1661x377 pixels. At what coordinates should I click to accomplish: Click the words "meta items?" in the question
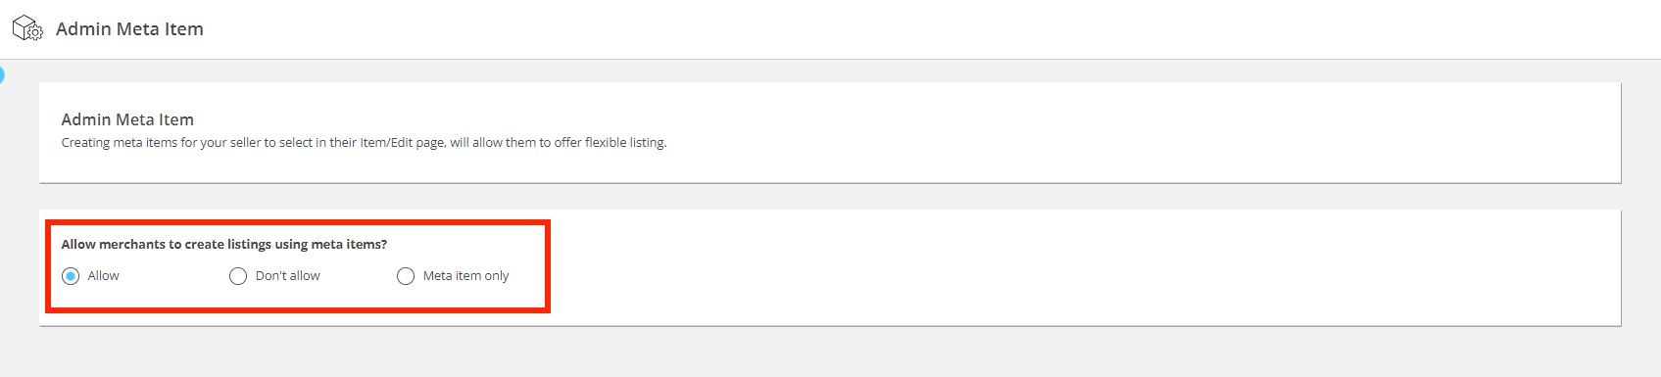pos(349,245)
